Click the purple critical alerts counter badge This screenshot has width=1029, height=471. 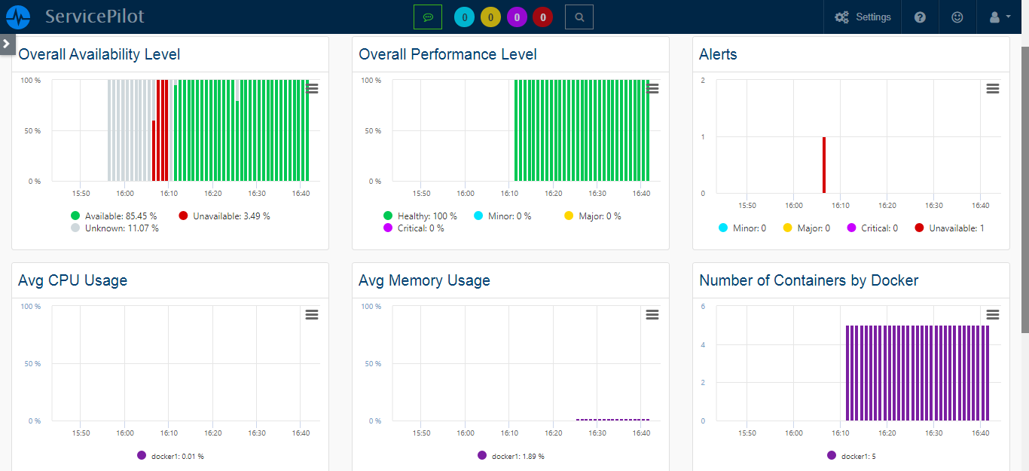[x=517, y=17]
